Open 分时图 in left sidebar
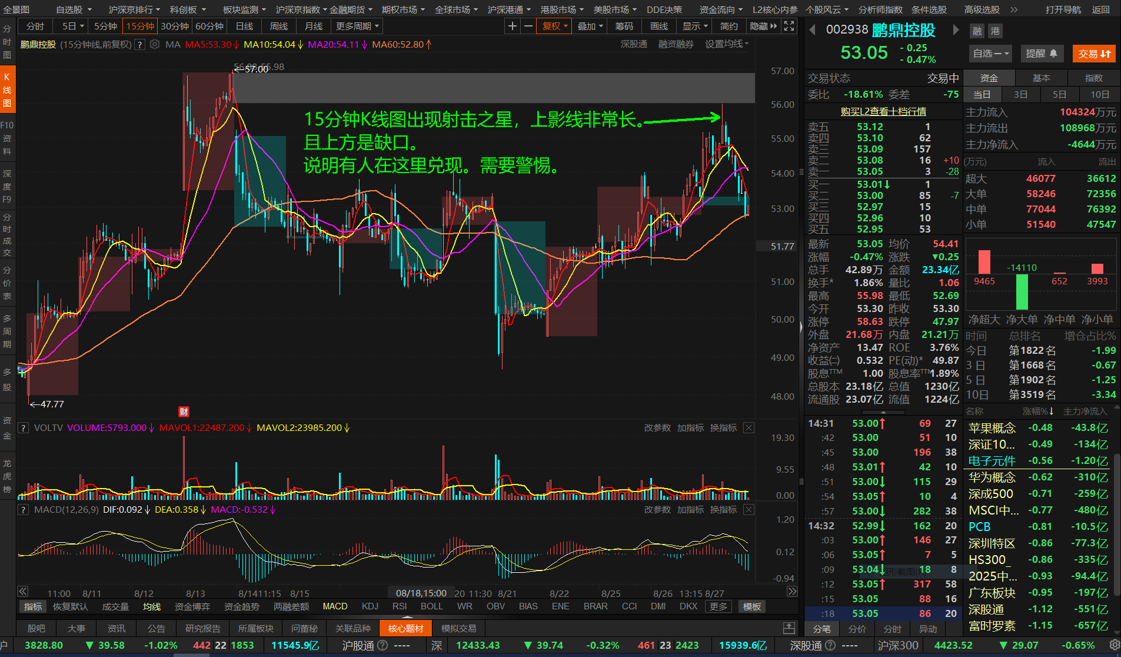 click(x=7, y=41)
